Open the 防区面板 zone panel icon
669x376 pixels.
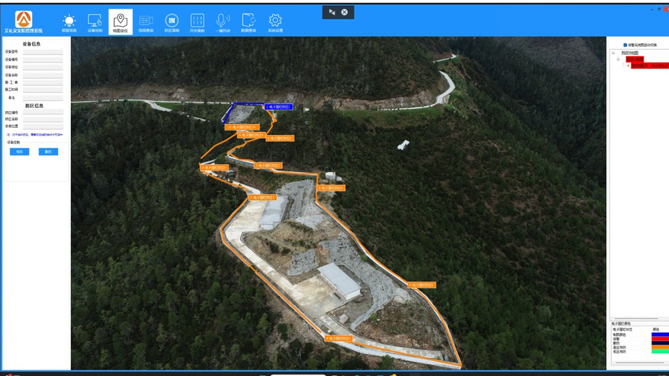pyautogui.click(x=172, y=23)
